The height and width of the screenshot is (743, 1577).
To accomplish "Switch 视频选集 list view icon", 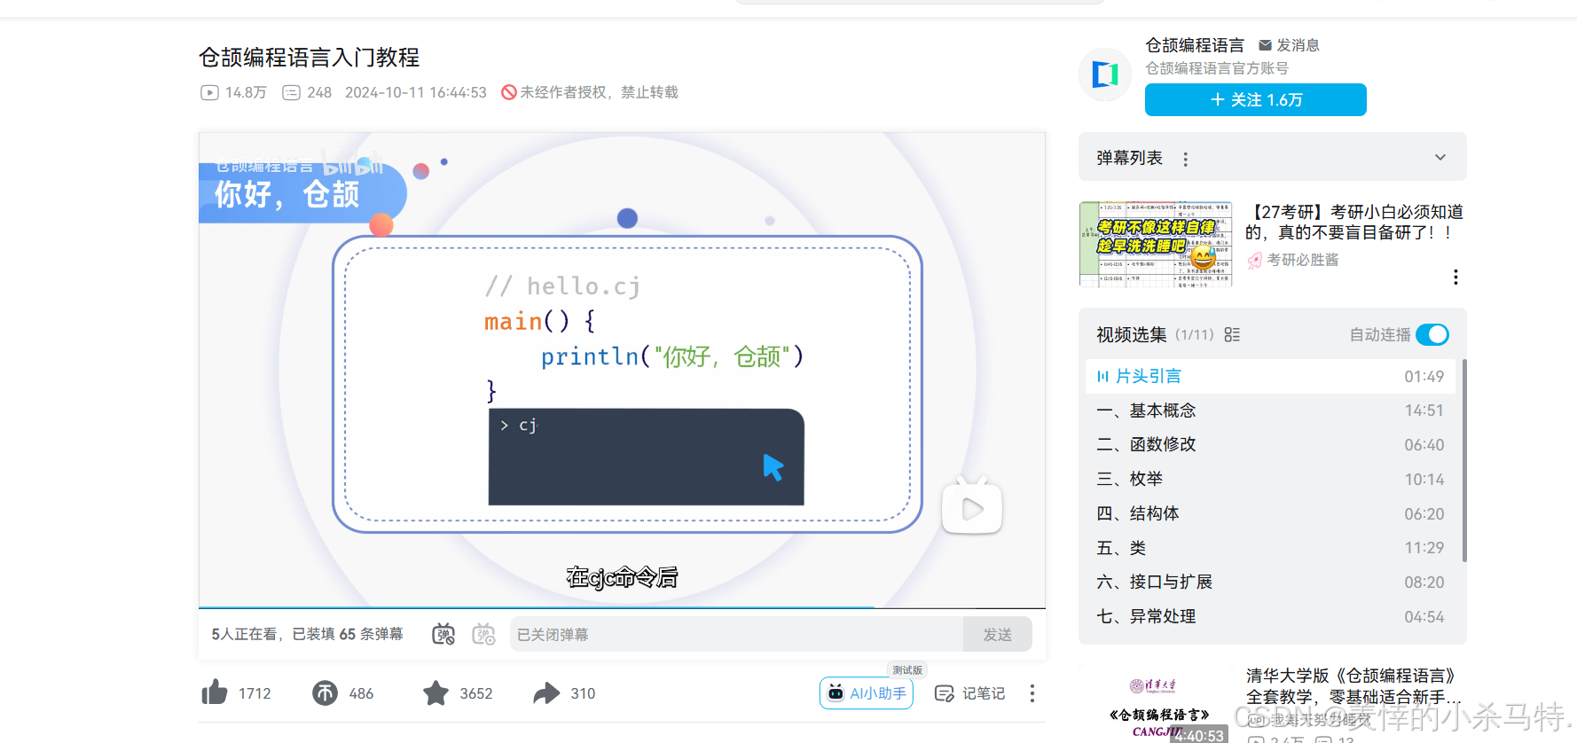I will pyautogui.click(x=1232, y=334).
